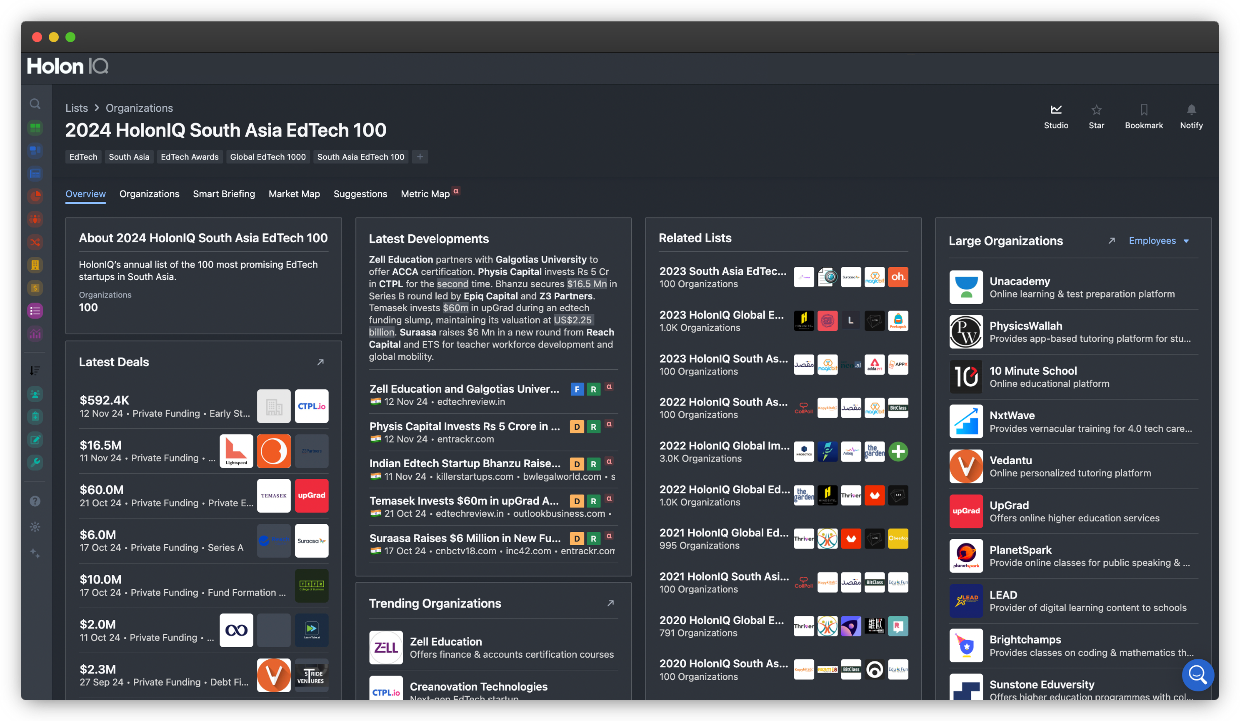Open Studio from the header
The width and height of the screenshot is (1240, 721).
click(x=1056, y=117)
